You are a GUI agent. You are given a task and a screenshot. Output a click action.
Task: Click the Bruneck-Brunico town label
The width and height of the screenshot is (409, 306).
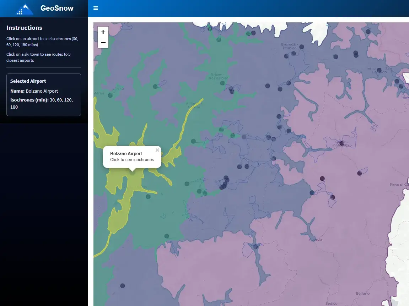pos(289,46)
